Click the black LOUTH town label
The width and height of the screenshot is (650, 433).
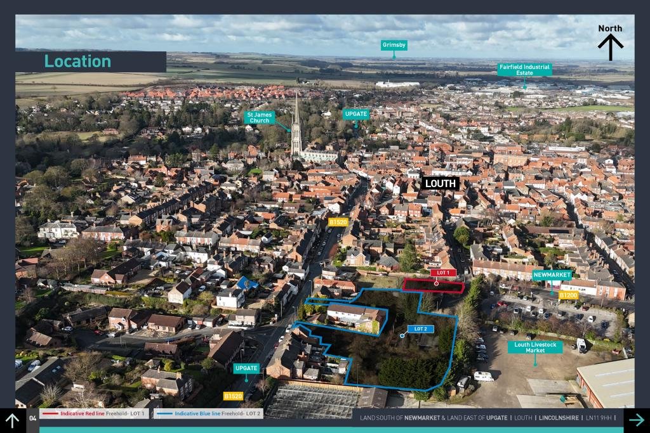[x=441, y=183]
